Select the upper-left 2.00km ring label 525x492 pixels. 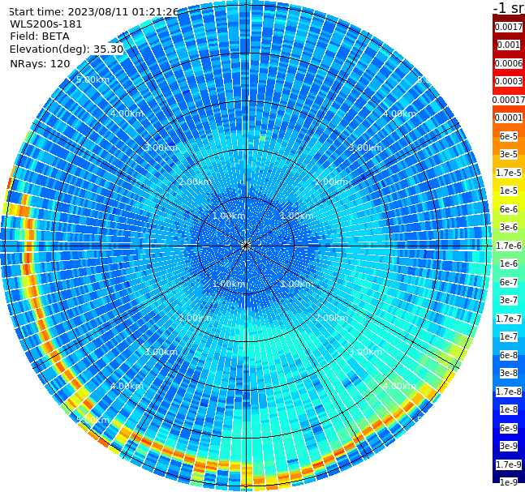pyautogui.click(x=196, y=182)
